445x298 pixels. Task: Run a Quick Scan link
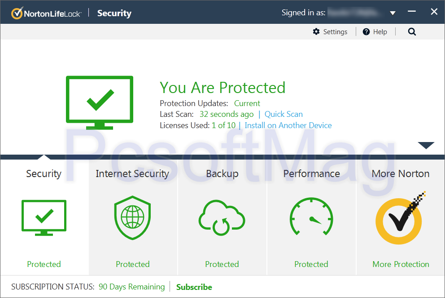pyautogui.click(x=284, y=114)
